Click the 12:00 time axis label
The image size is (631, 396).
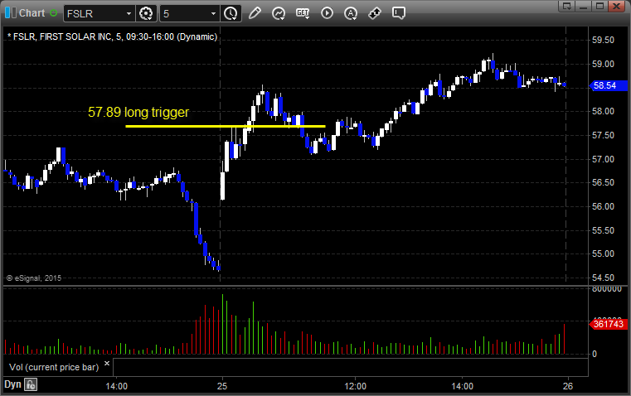point(356,386)
